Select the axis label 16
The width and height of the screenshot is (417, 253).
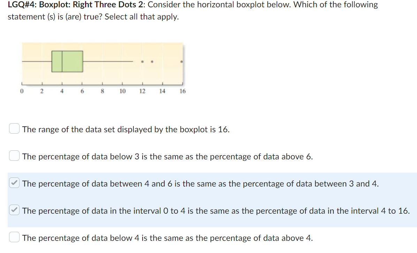183,91
